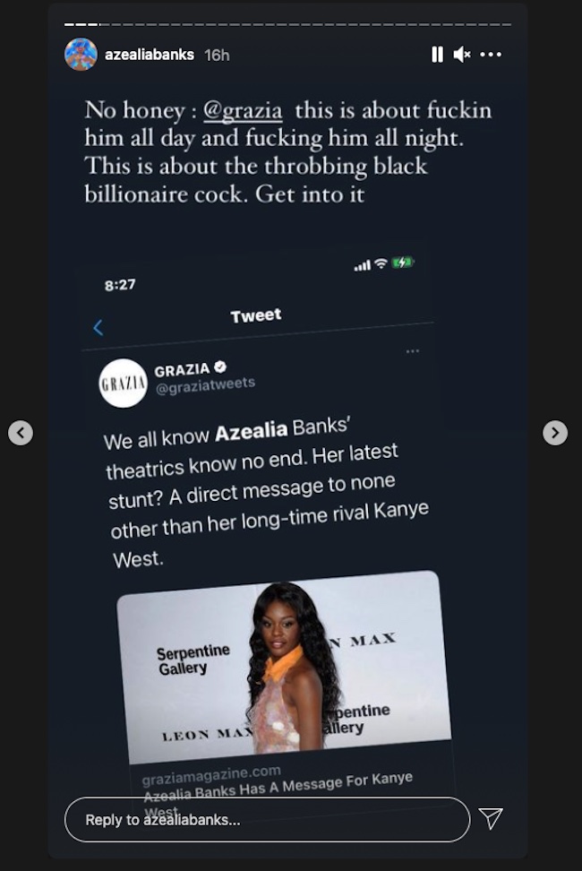Click the GRAZIA verified badge

220,367
